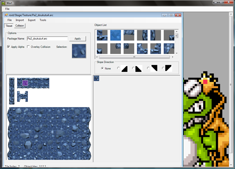Click the Object List horizontal scrollbar thumb
The image size is (235, 169).
tap(134, 57)
